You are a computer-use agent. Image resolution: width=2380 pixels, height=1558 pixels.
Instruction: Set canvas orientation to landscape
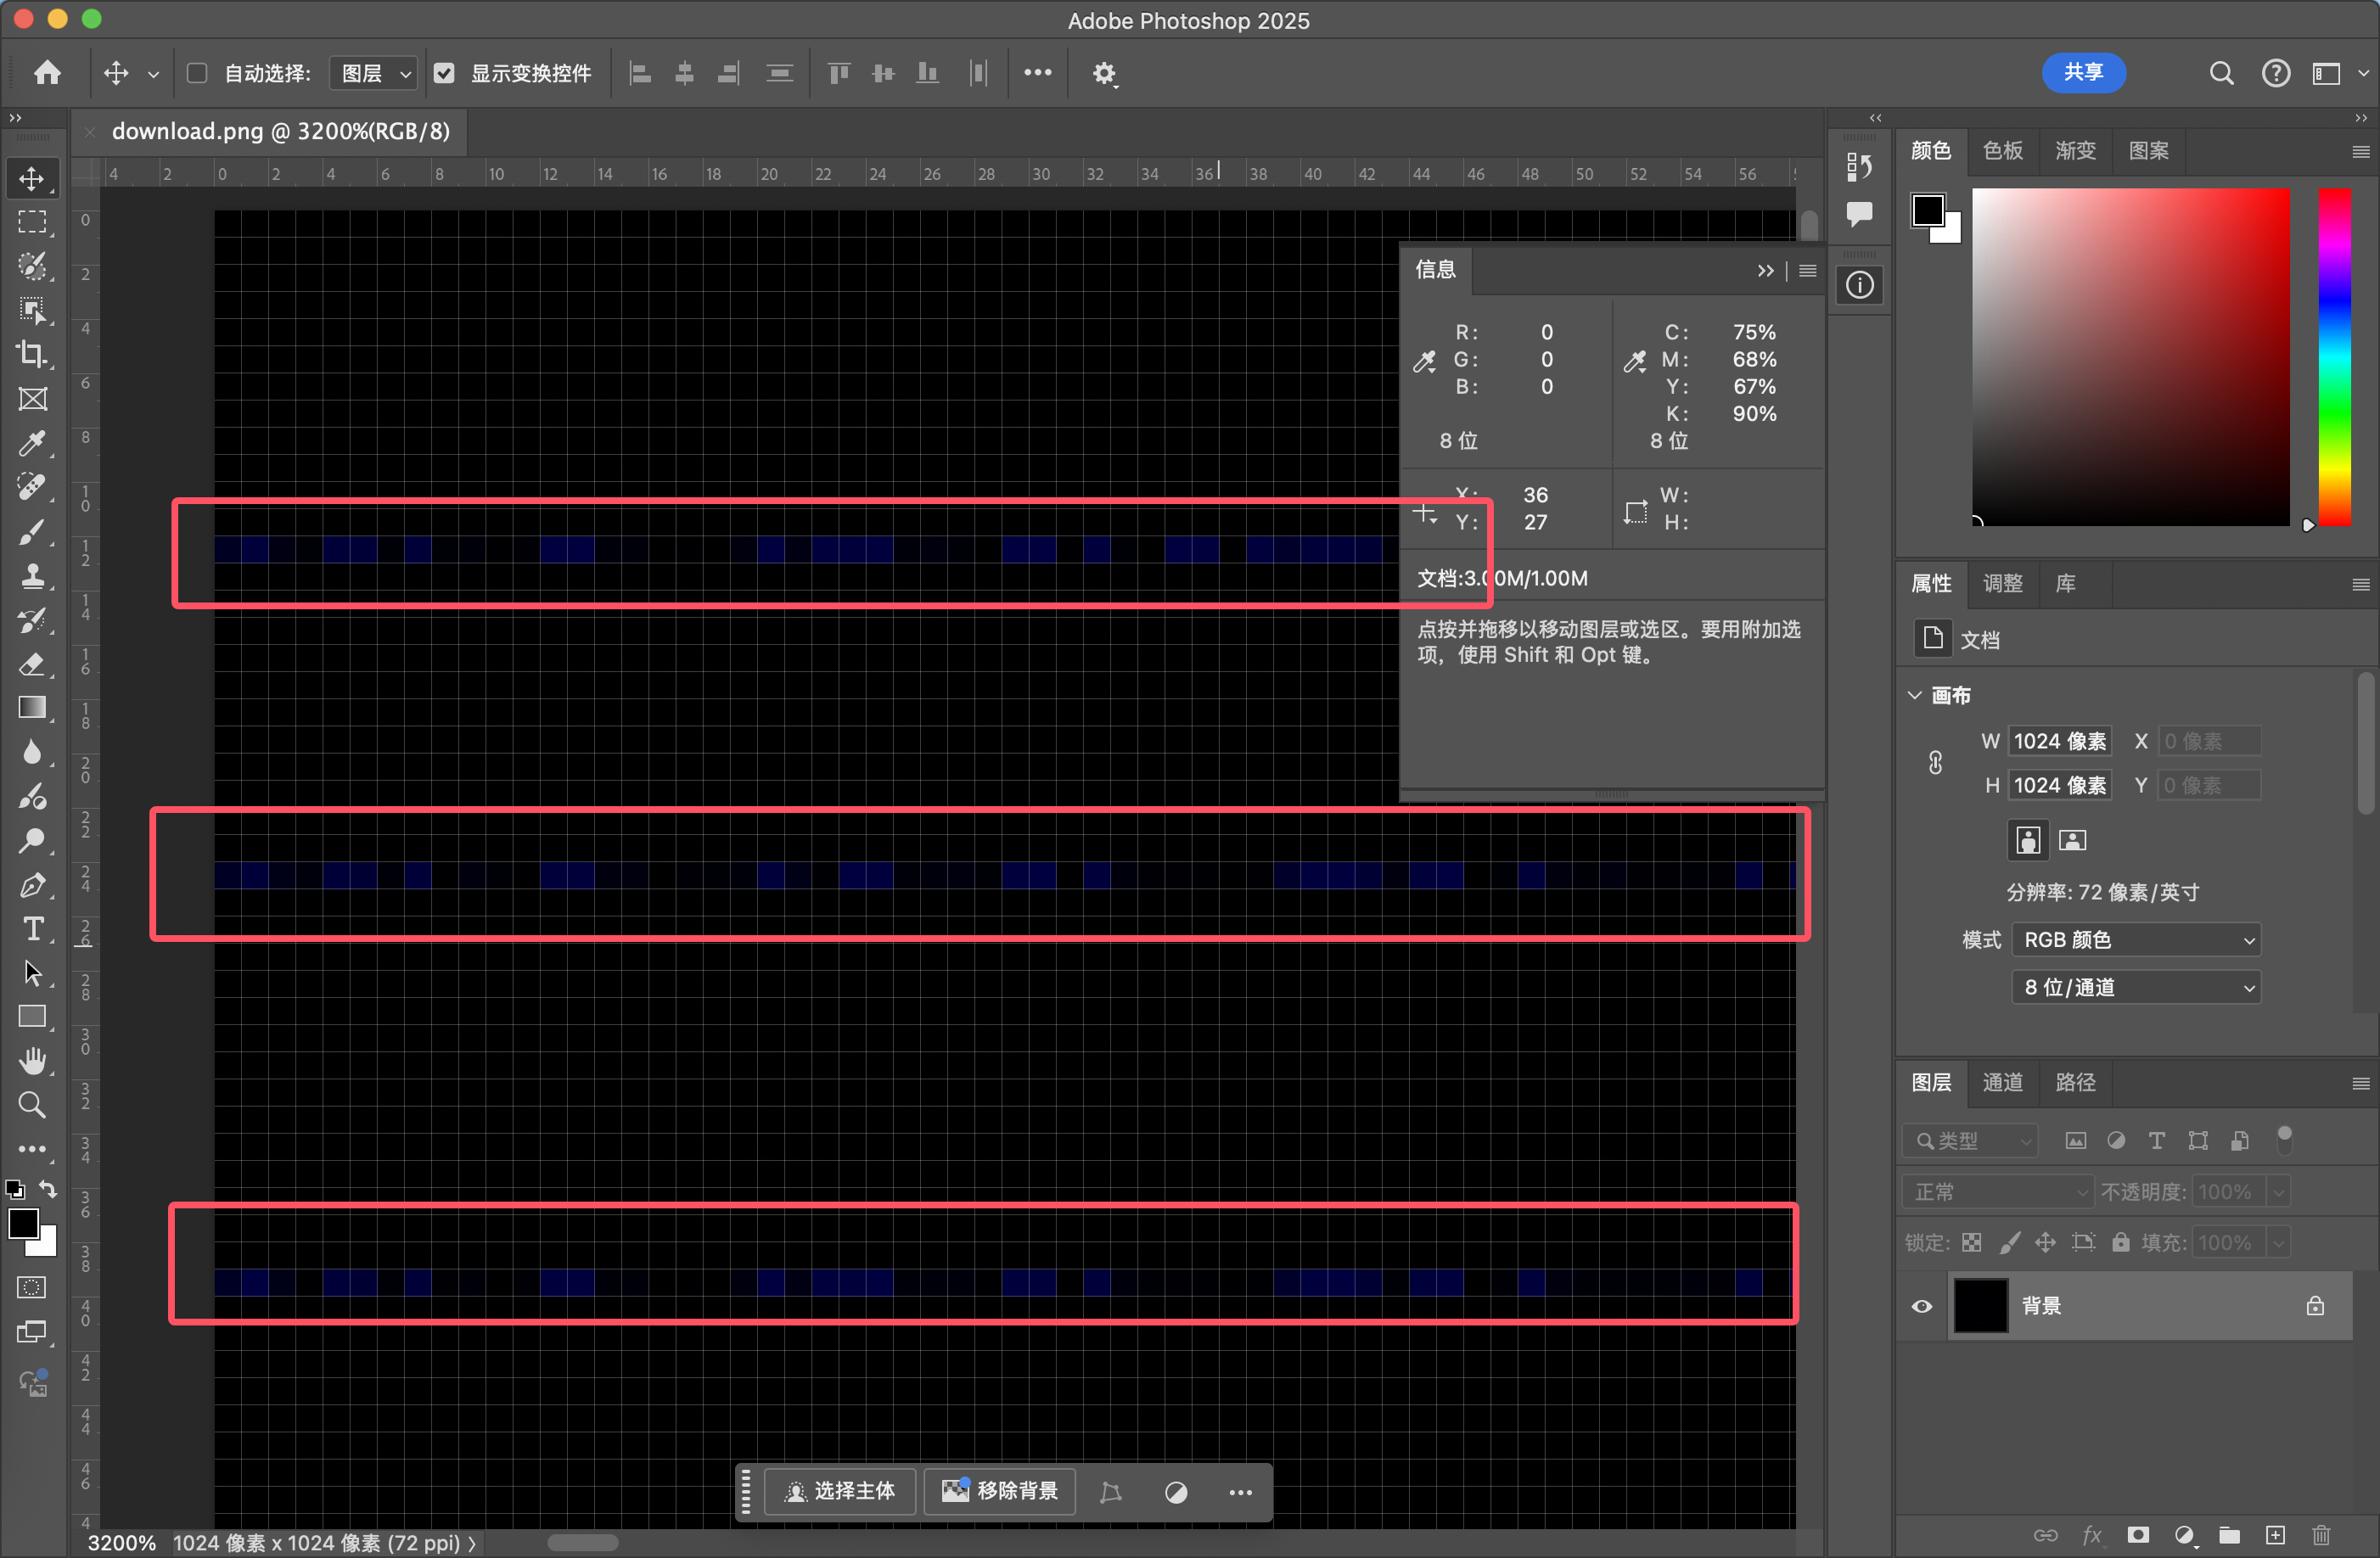(2072, 840)
